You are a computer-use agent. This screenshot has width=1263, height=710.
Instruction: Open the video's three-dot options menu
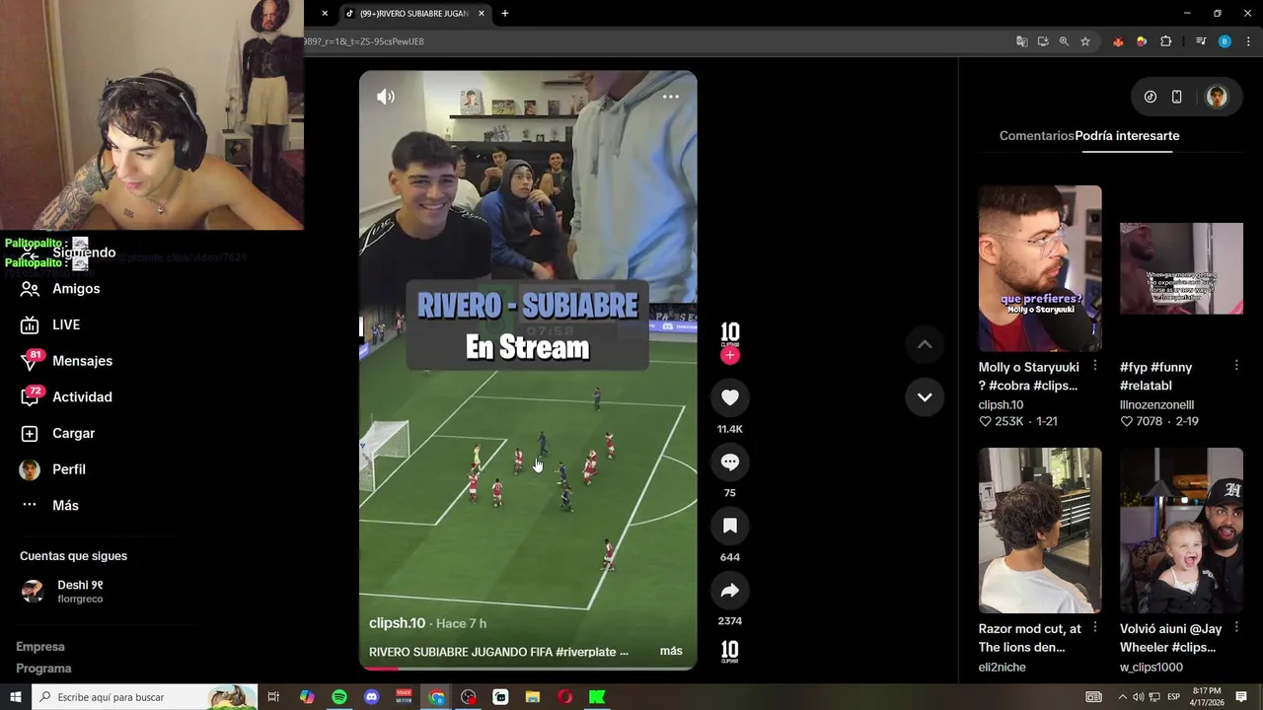pos(671,97)
